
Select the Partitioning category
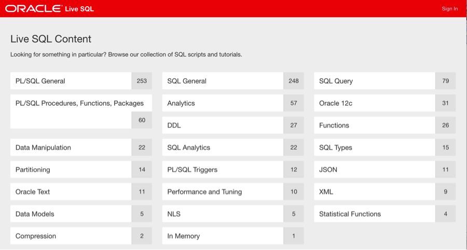click(71, 170)
